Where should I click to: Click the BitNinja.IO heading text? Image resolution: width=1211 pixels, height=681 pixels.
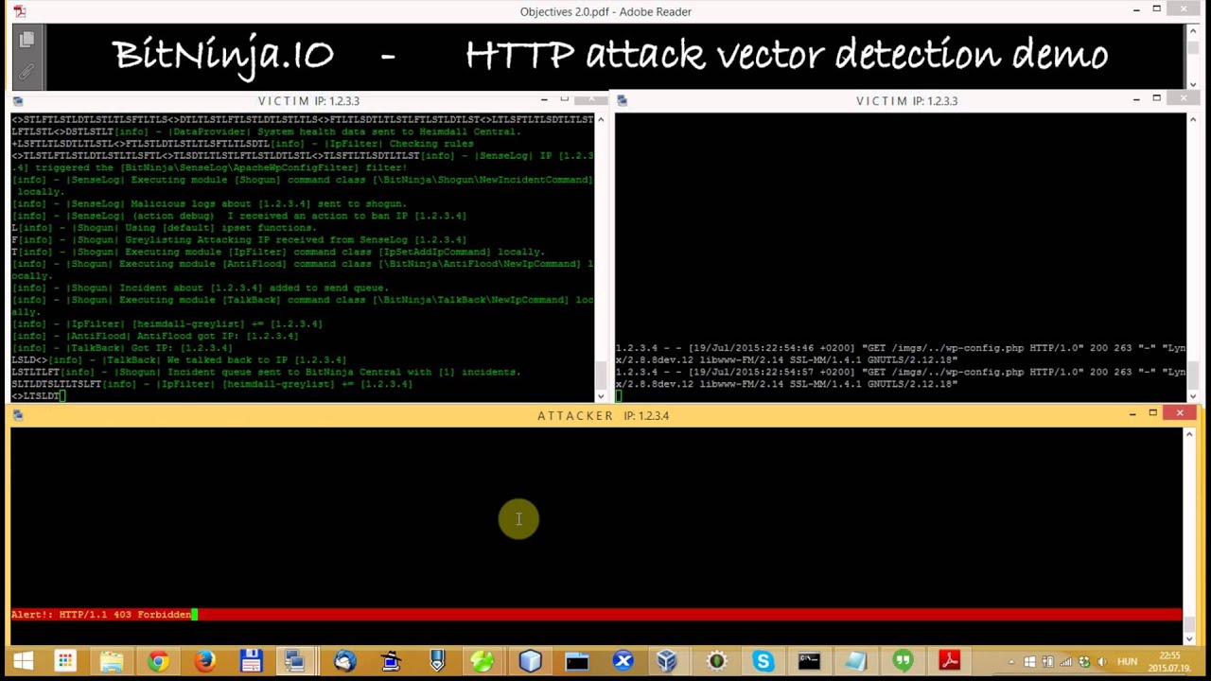[223, 55]
